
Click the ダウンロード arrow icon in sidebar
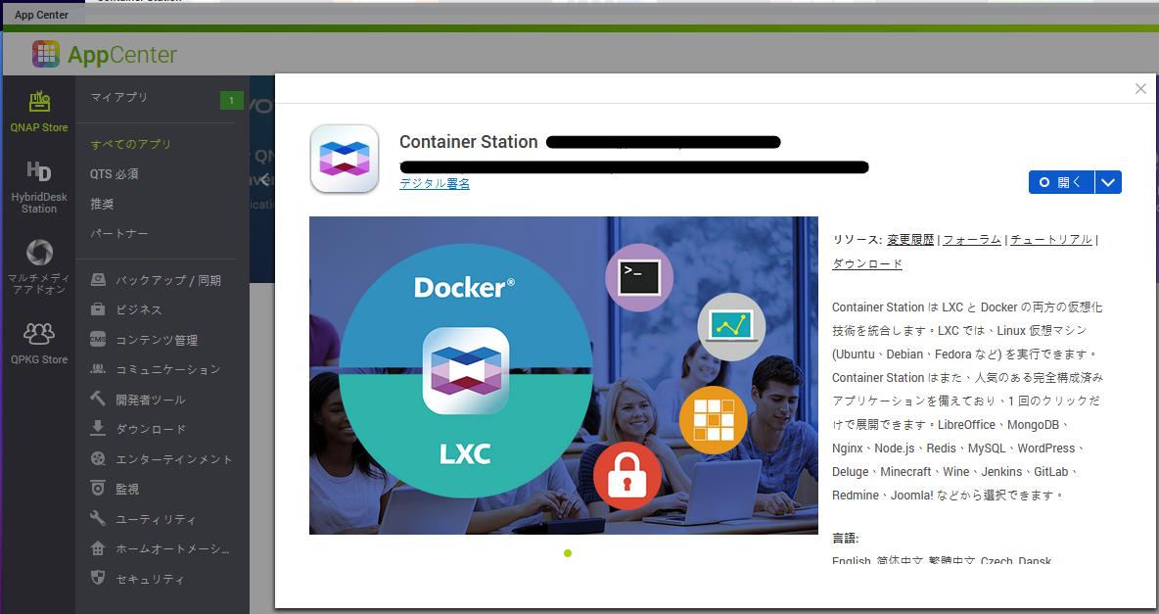(x=98, y=428)
